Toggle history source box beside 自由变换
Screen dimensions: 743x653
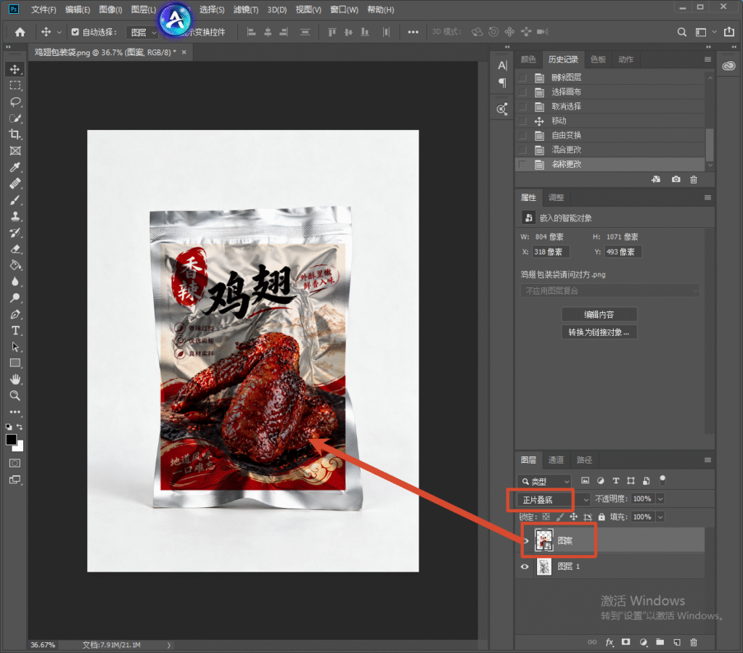[522, 136]
